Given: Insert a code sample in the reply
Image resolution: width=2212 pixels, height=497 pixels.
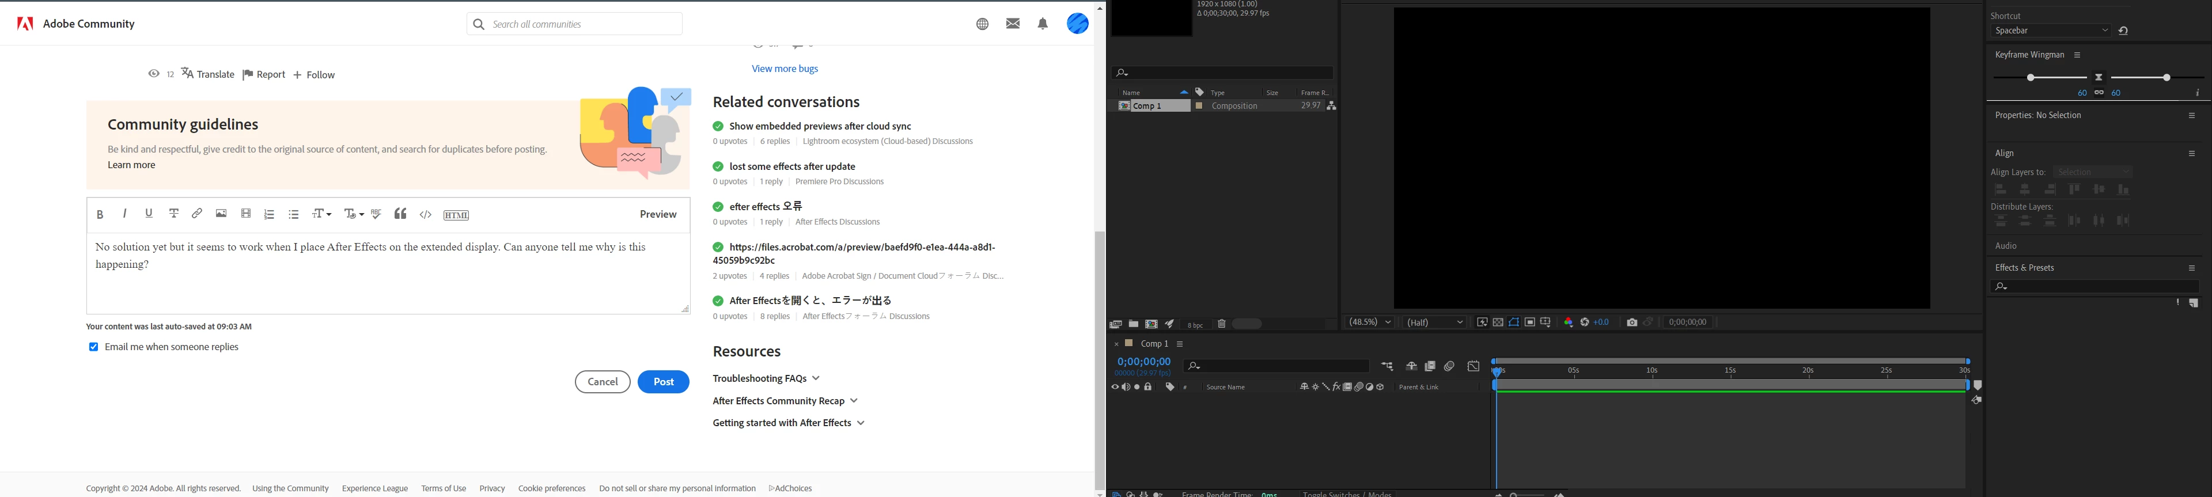Looking at the screenshot, I should [426, 215].
